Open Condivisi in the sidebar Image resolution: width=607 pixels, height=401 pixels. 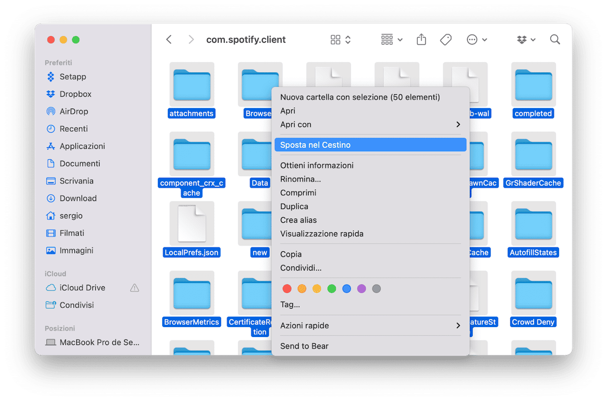tap(70, 305)
